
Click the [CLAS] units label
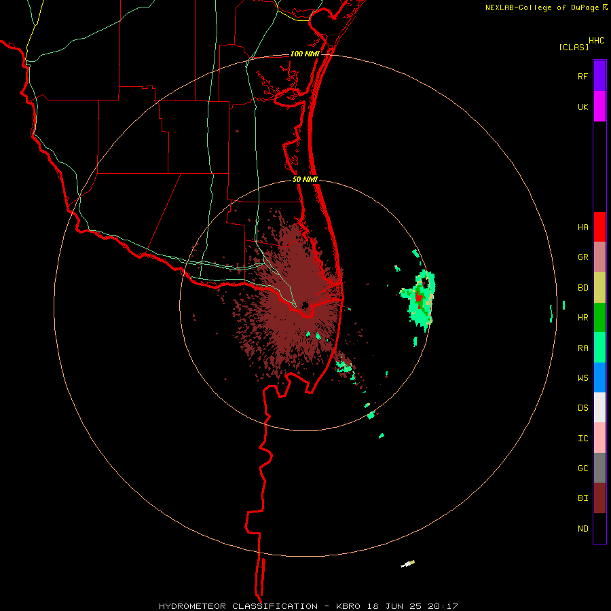point(574,47)
